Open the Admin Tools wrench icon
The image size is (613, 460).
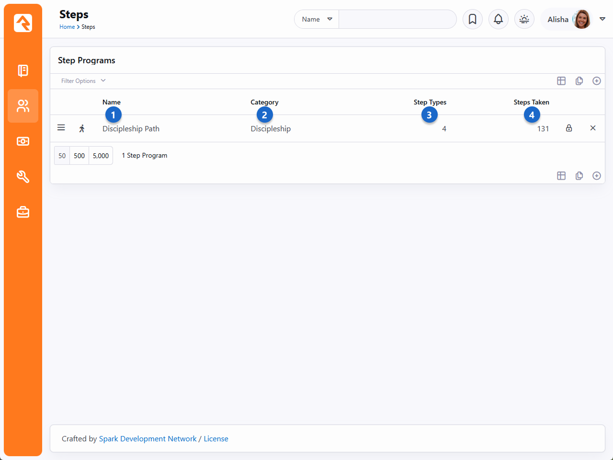point(23,177)
